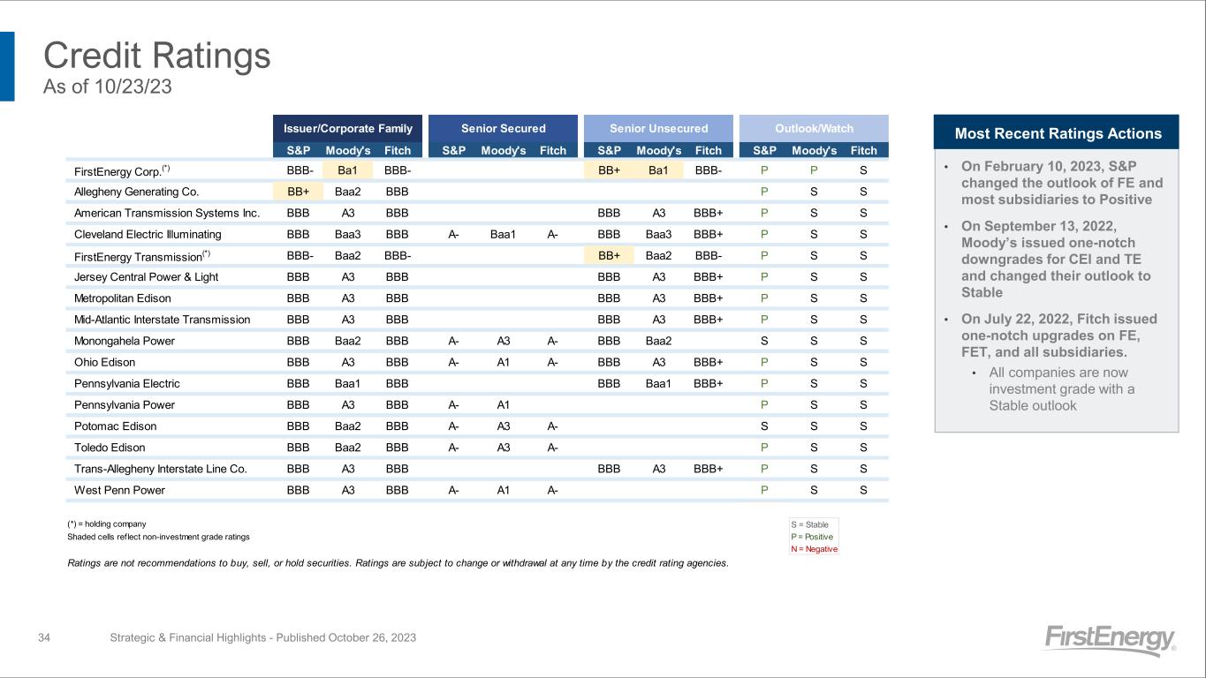Click the 'N = Negative' legend entry
The image size is (1206, 678).
click(814, 549)
